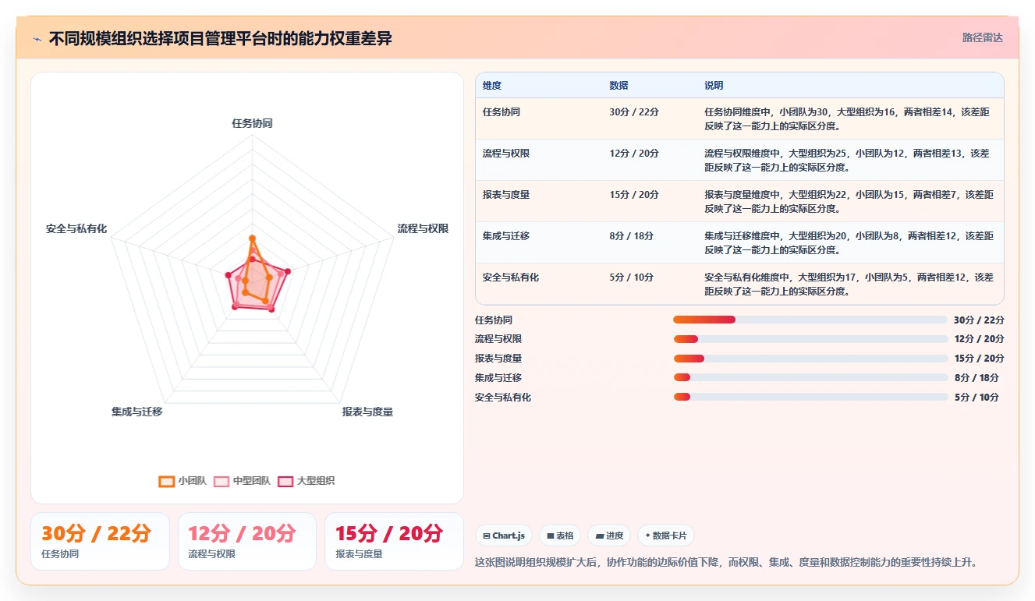Screen dimensions: 1035x601
Task: Click the 报表与度量 radar axis label
Action: pyautogui.click(x=367, y=412)
